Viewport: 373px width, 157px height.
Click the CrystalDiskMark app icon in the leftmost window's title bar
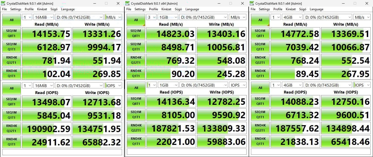[x=3, y=3]
